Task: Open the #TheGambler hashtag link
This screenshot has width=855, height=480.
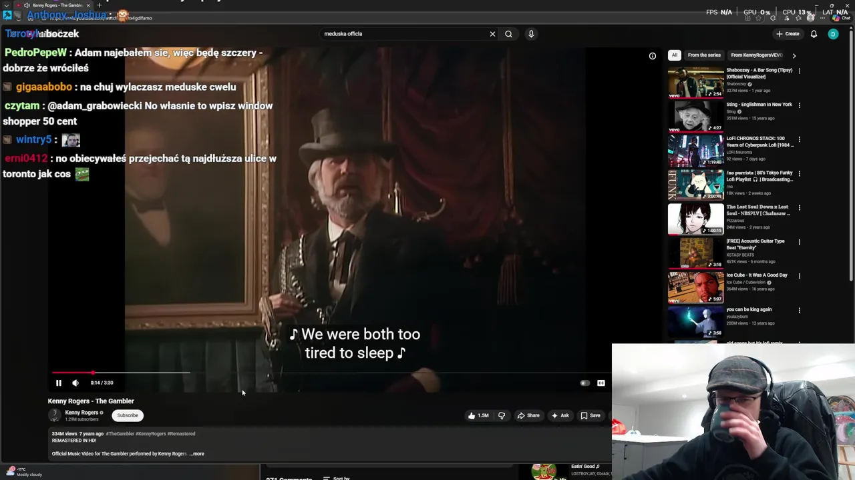Action: pyautogui.click(x=120, y=434)
